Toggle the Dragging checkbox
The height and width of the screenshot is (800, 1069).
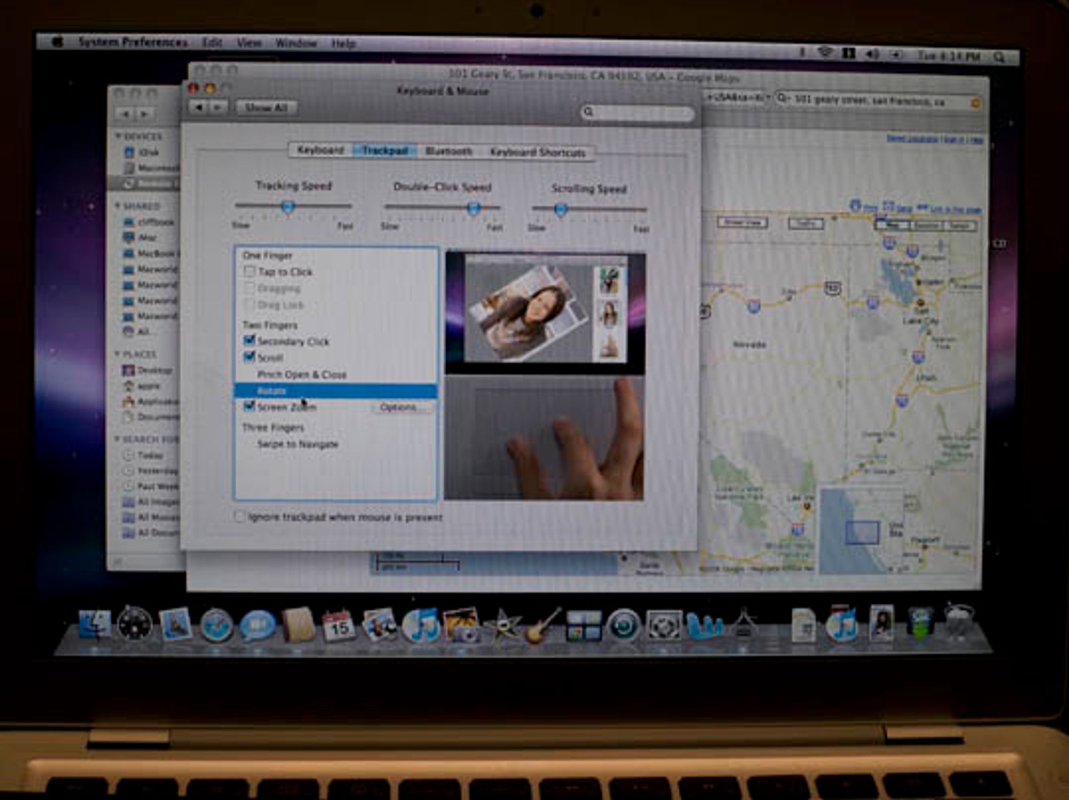point(250,288)
